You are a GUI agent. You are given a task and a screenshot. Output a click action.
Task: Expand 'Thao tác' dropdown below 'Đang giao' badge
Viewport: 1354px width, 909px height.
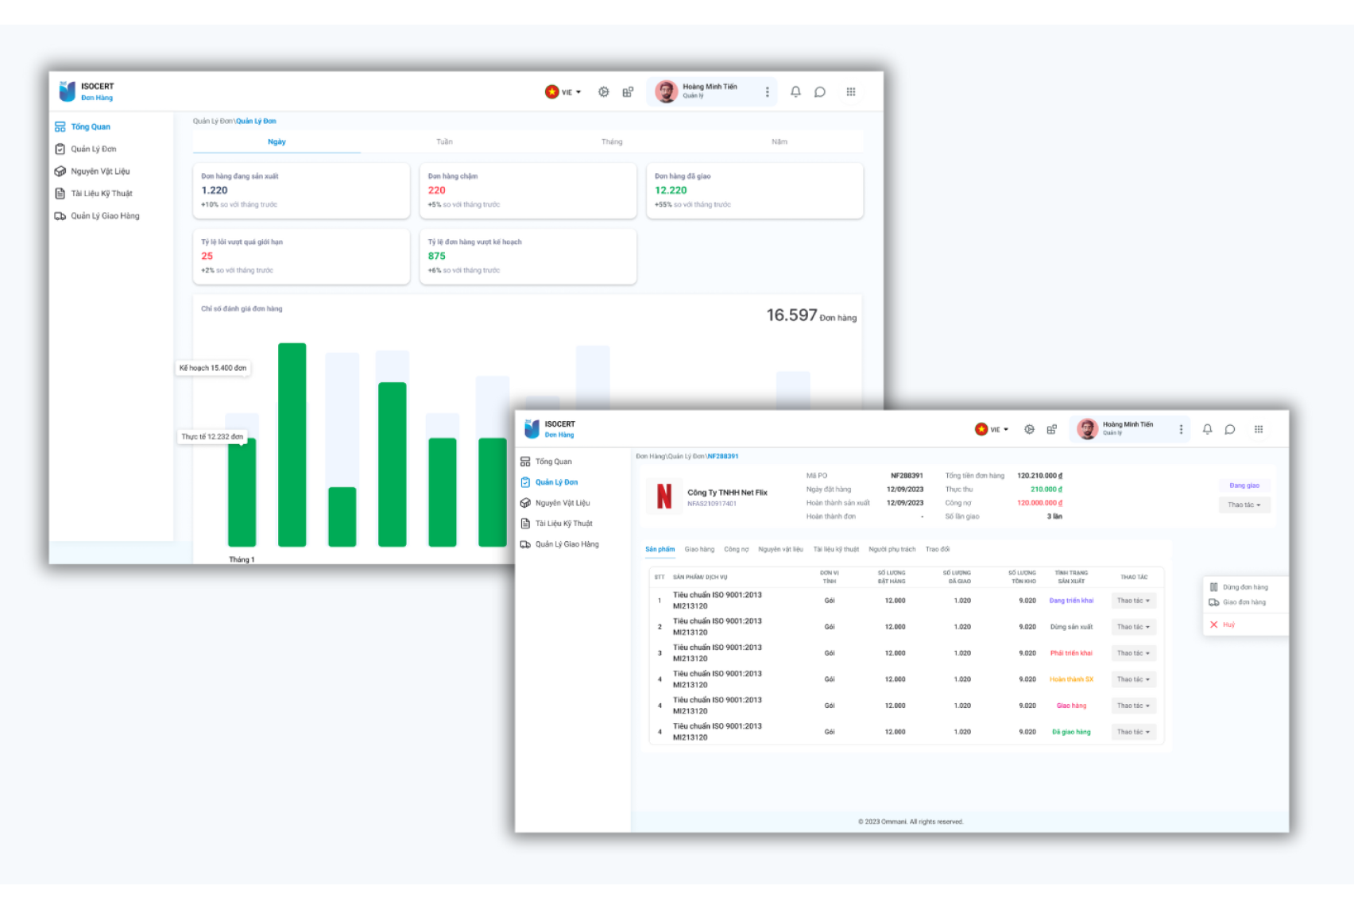[1244, 505]
